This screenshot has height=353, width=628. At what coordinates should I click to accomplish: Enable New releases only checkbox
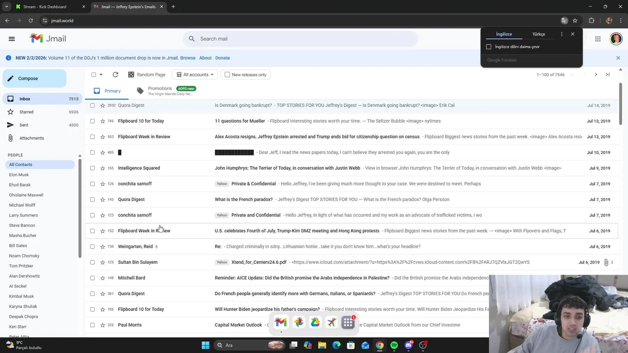point(227,75)
